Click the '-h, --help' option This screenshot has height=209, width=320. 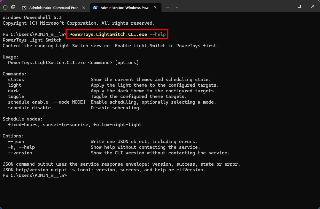pyautogui.click(x=21, y=147)
